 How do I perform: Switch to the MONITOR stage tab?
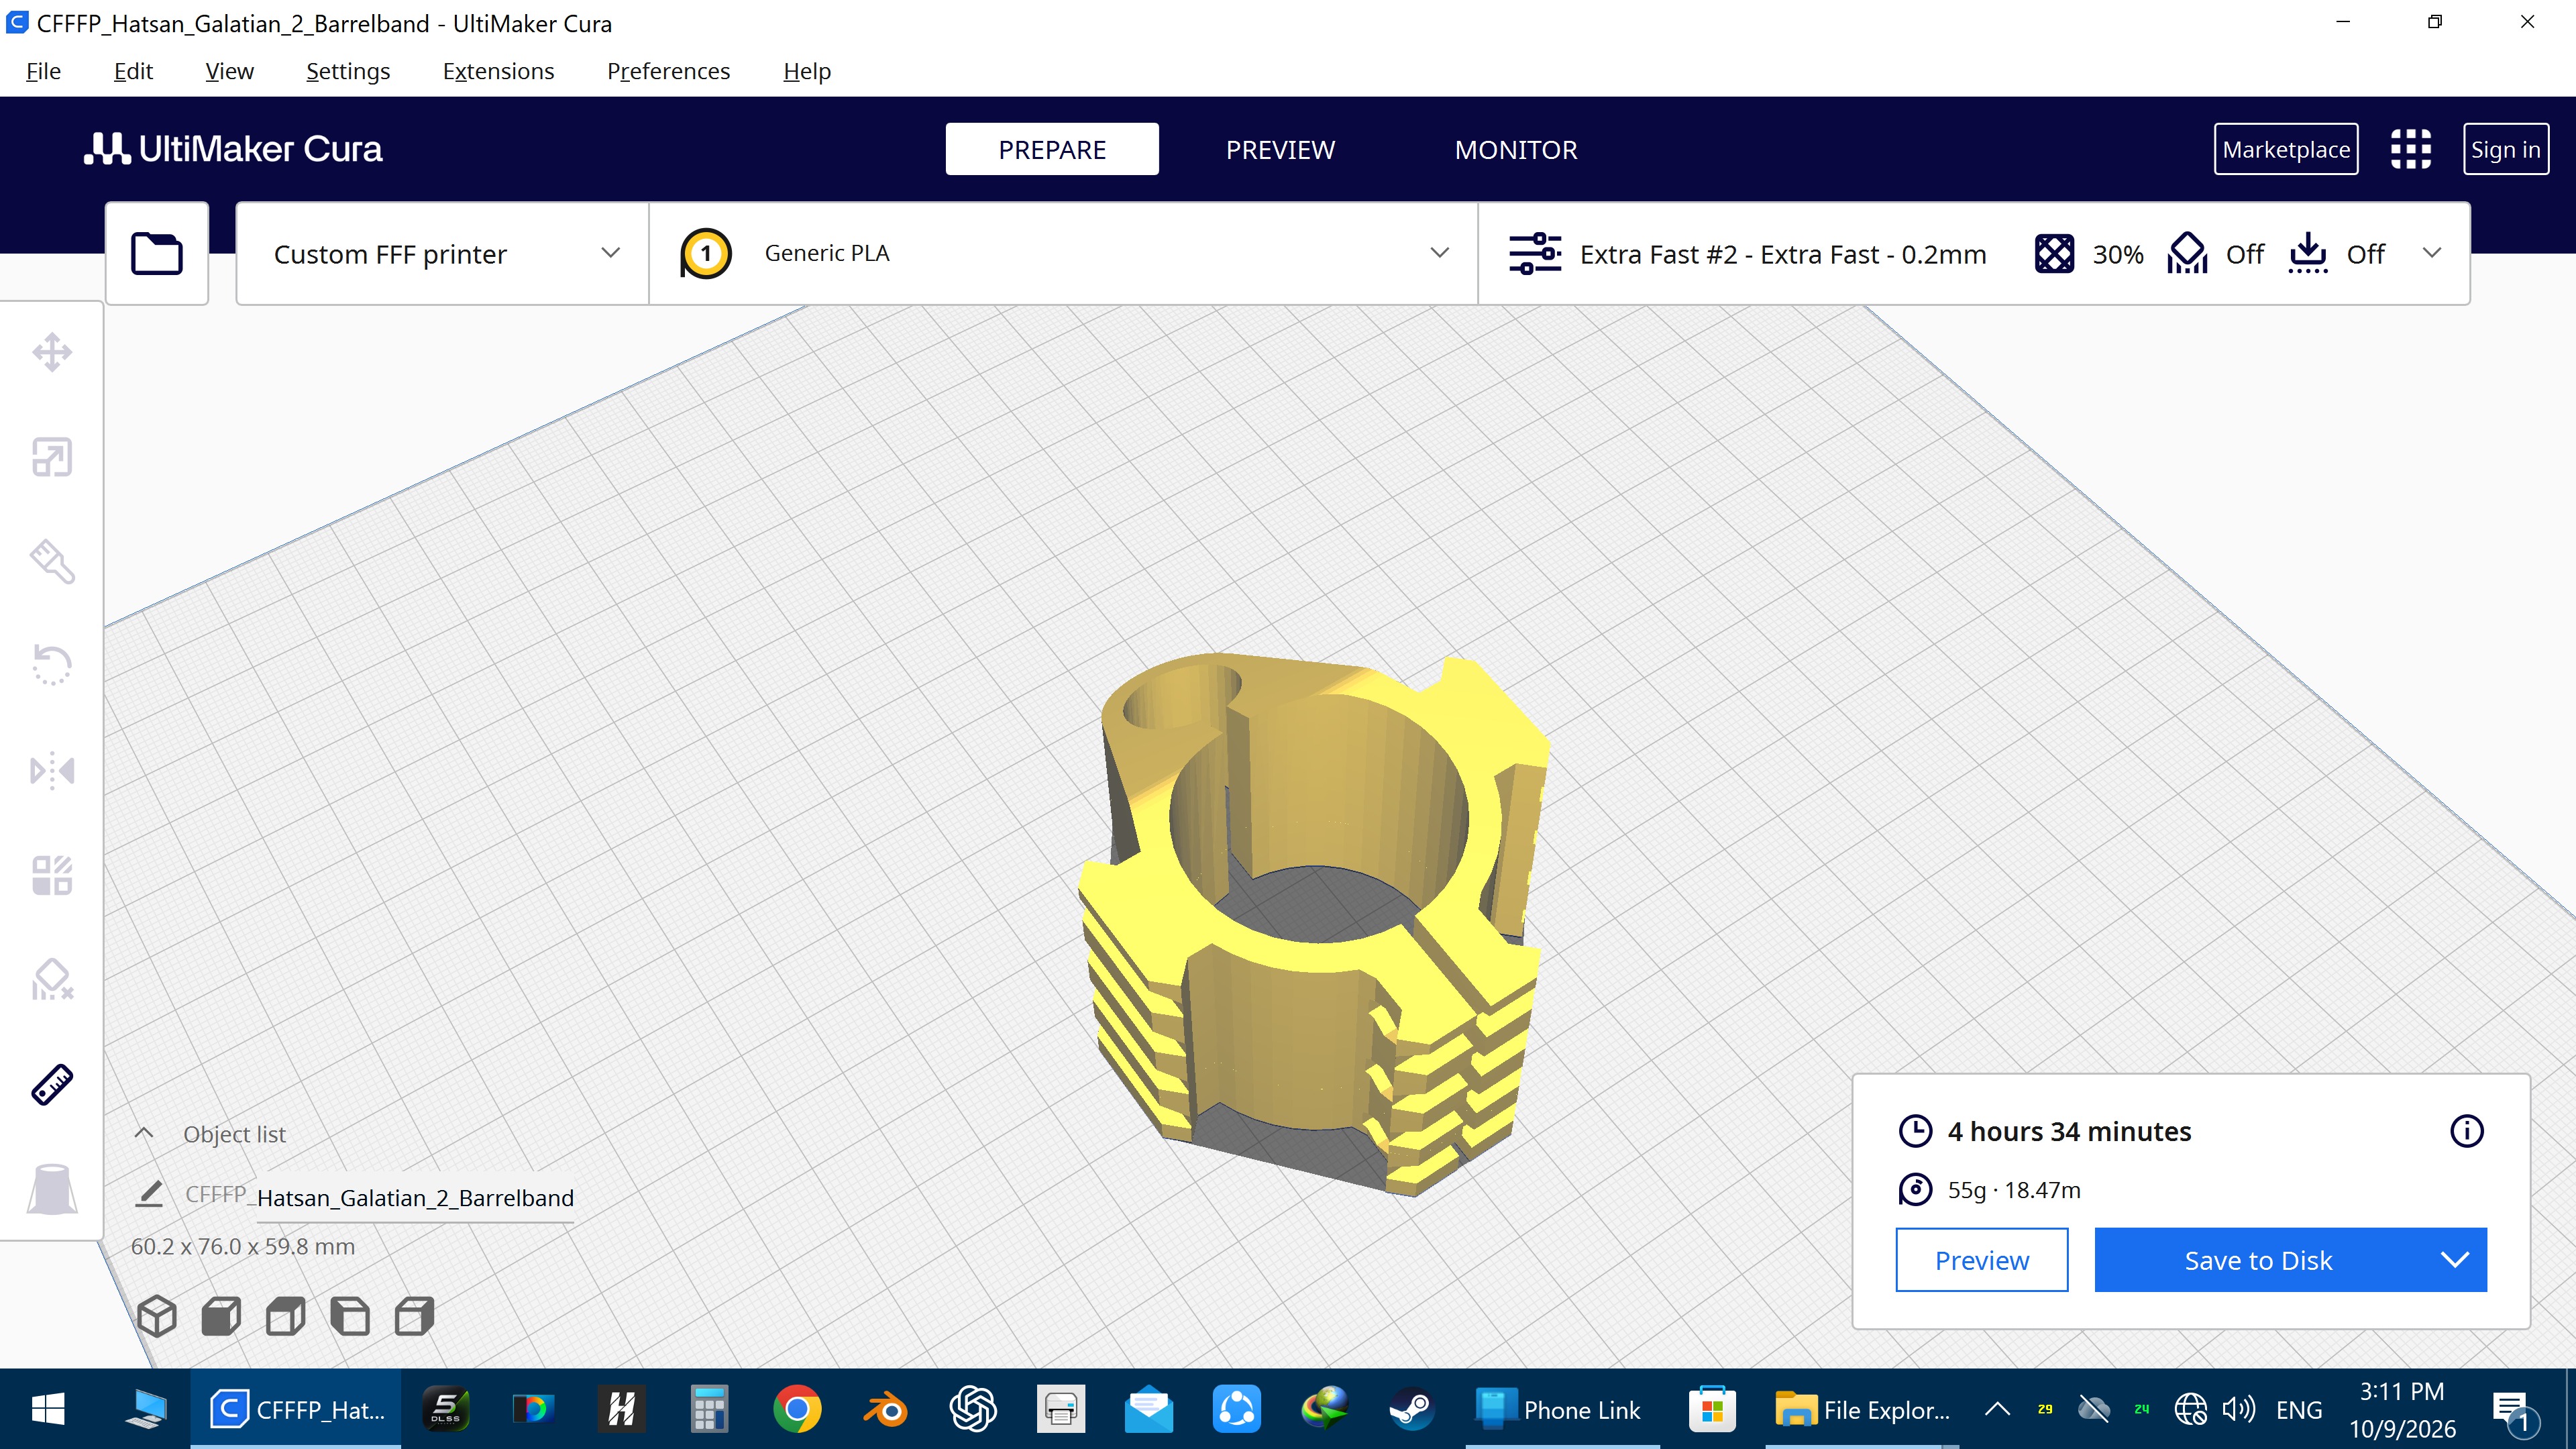tap(1516, 149)
